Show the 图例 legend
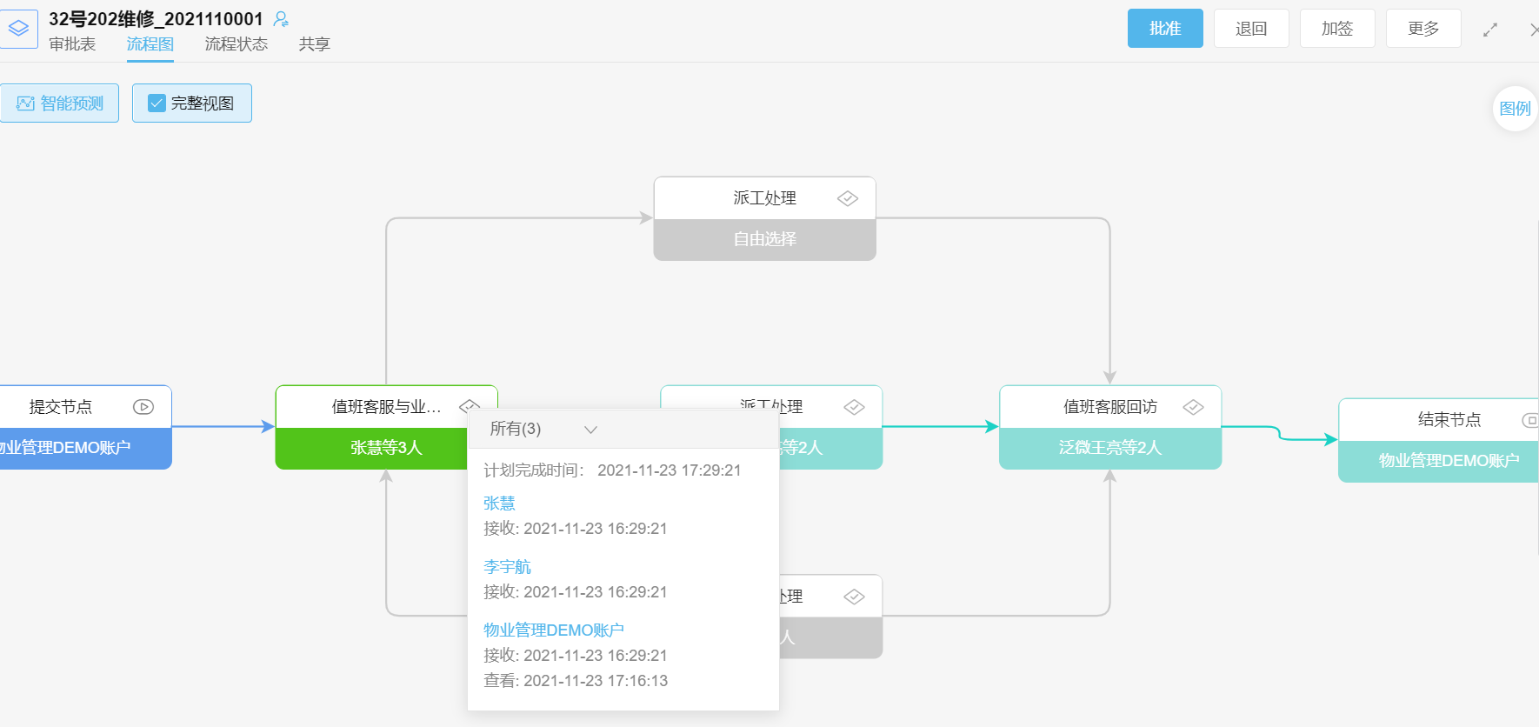 point(1515,109)
